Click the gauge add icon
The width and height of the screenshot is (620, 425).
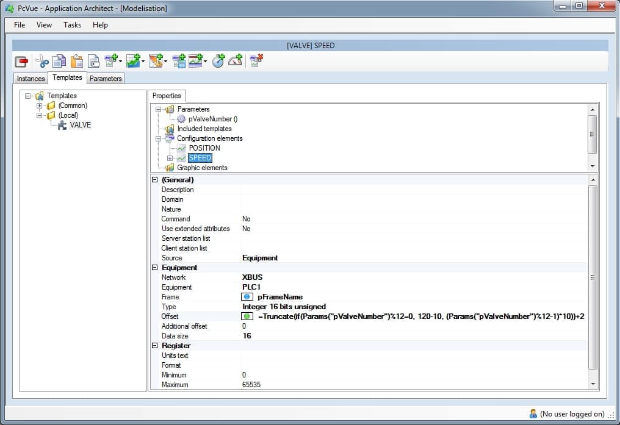coord(235,61)
